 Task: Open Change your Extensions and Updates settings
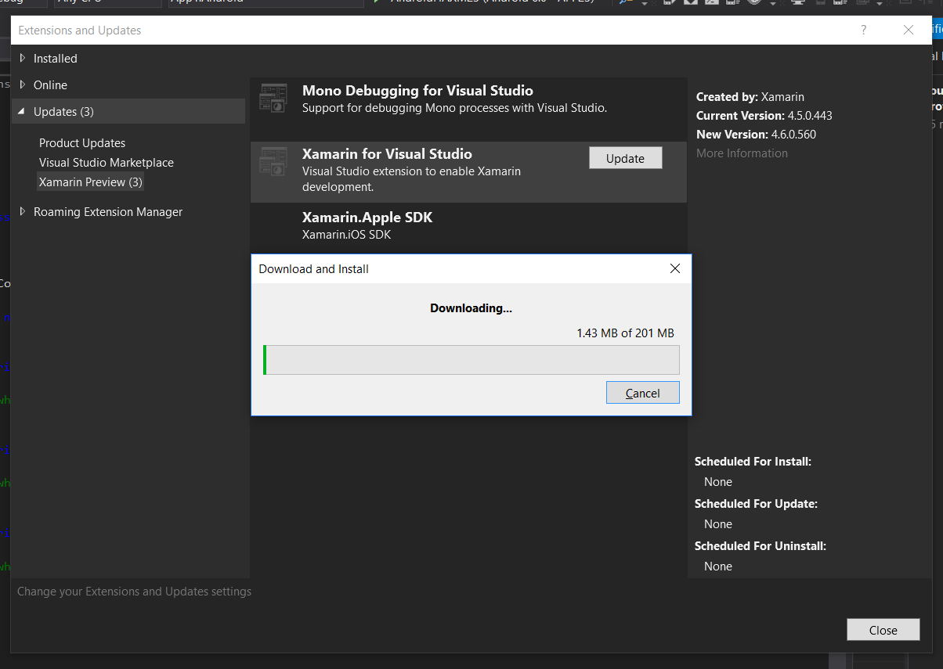click(135, 592)
